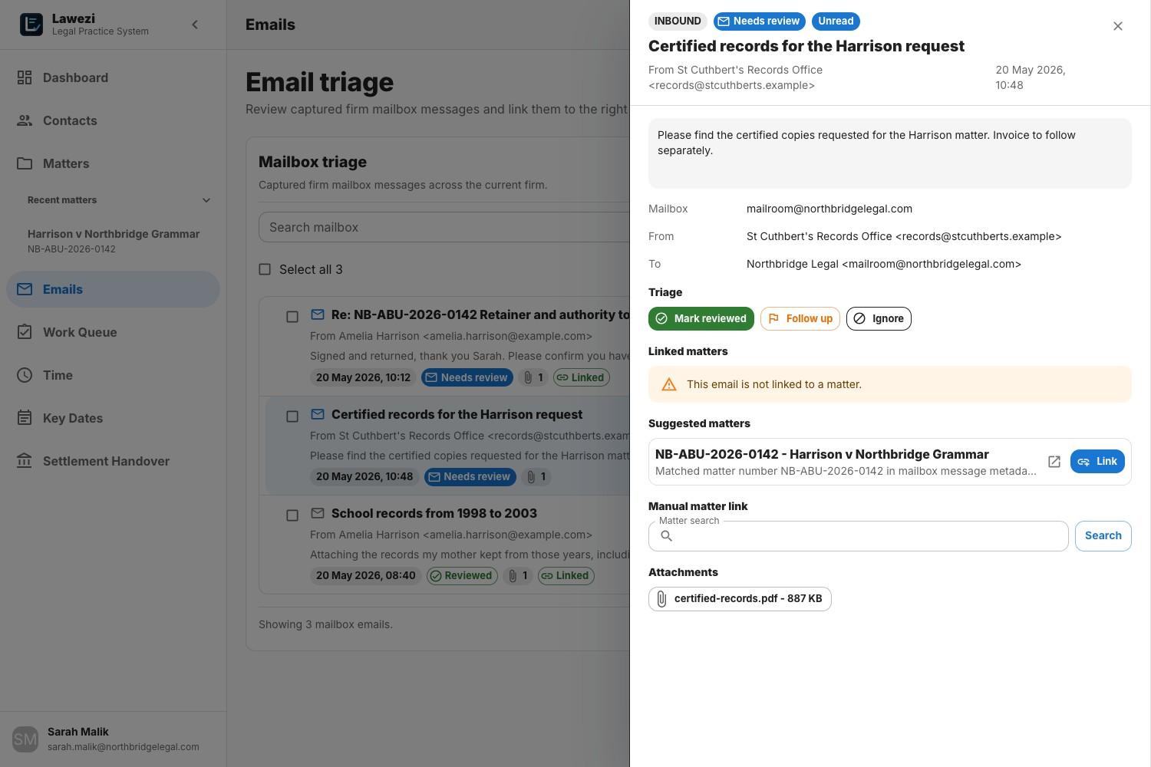
Task: Click sarah.malik@northbridgelegal.com in the sidebar
Action: click(x=124, y=747)
